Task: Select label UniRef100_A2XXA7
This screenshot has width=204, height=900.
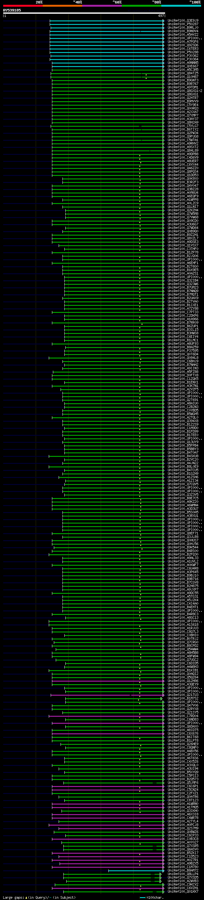Action: tap(183, 112)
